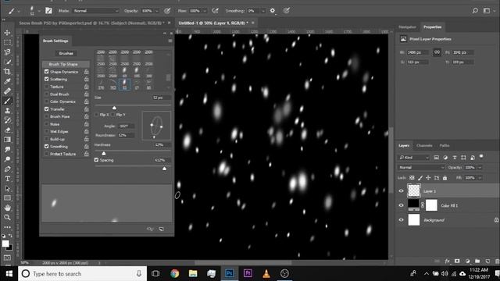Screen dimensions: 500x281
Task: Open layer Opacity dropdown arrow
Action: pyautogui.click(x=480, y=167)
